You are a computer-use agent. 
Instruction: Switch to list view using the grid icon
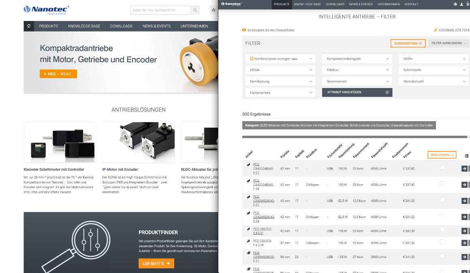coord(466,155)
